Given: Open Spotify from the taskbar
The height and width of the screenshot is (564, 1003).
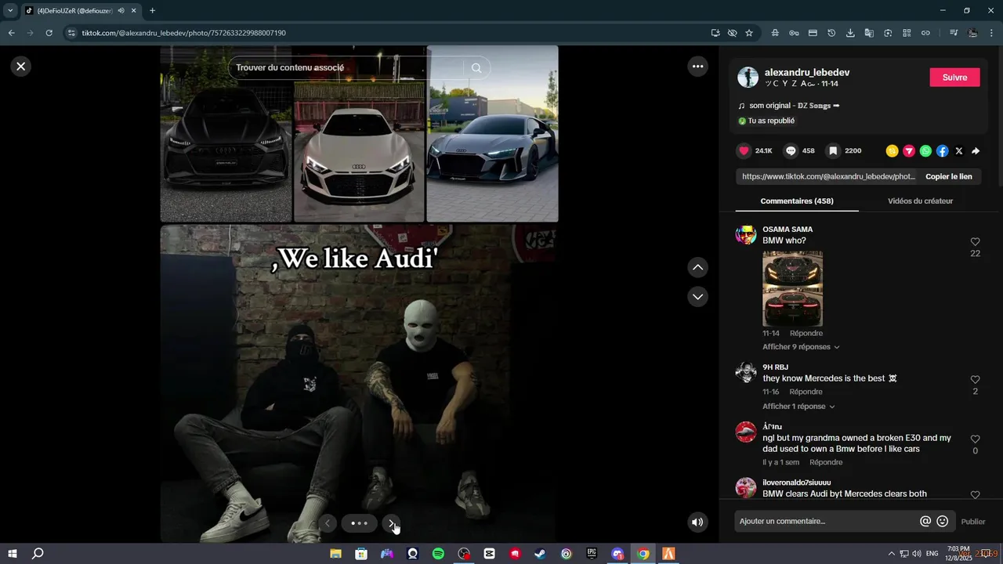Looking at the screenshot, I should pos(438,554).
